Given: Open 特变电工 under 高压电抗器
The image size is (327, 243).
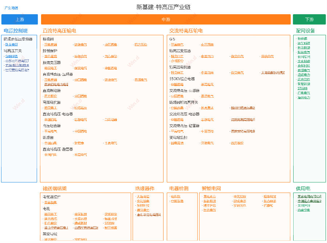Looking at the screenshot, I should pyautogui.click(x=51, y=108).
